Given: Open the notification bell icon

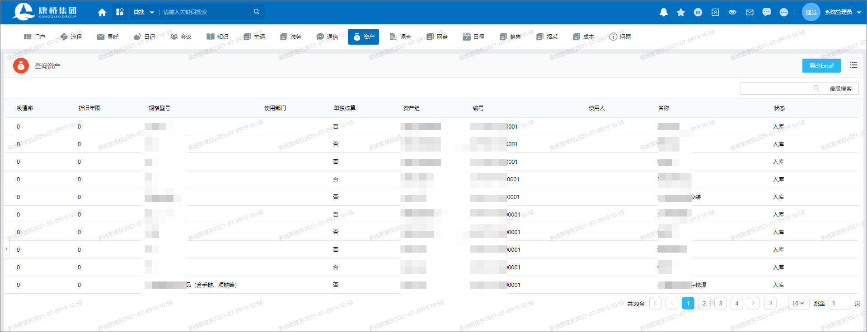Looking at the screenshot, I should 663,12.
